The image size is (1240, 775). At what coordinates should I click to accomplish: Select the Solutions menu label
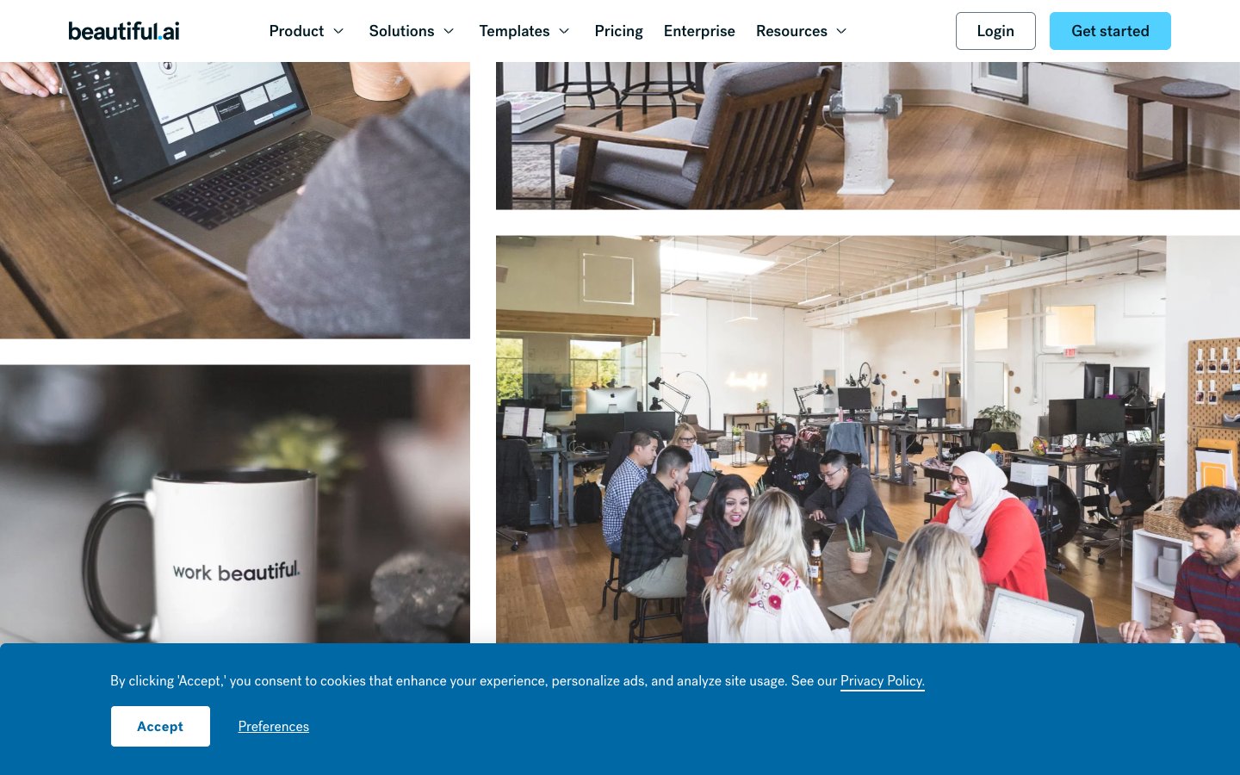(x=401, y=31)
